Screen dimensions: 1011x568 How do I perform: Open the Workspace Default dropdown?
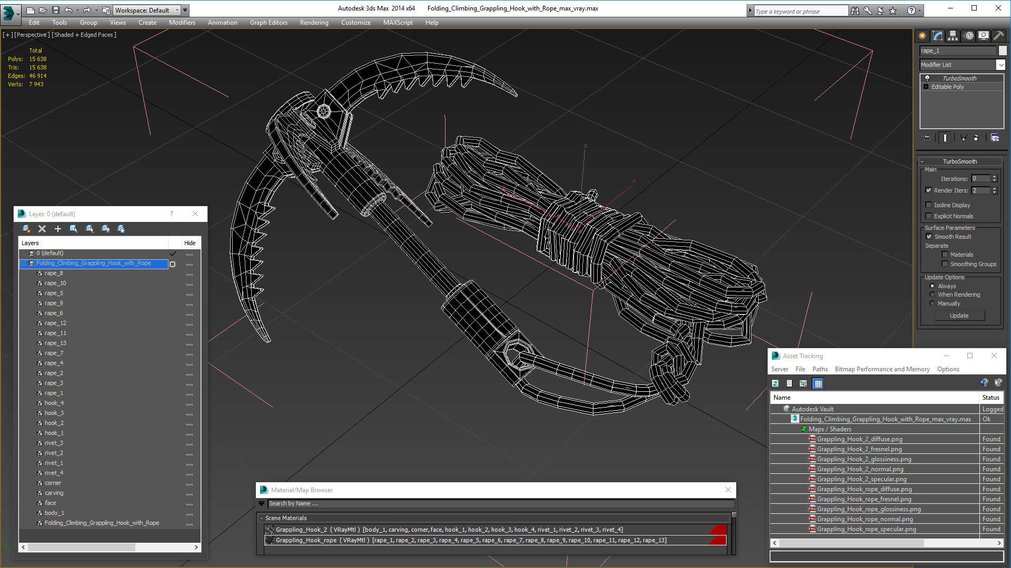146,10
